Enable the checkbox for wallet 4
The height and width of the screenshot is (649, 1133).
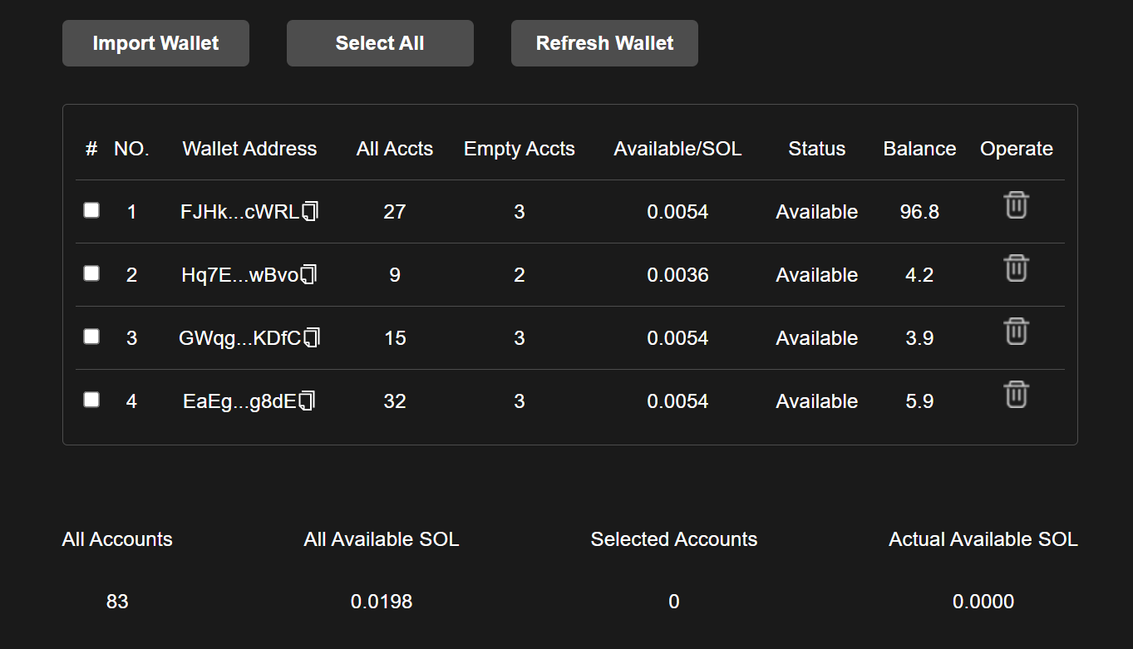[91, 400]
